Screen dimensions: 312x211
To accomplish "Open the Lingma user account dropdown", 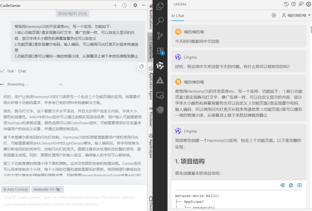I will 296,16.
